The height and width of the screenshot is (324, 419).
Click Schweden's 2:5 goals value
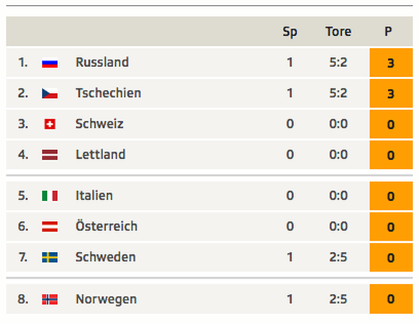click(338, 257)
